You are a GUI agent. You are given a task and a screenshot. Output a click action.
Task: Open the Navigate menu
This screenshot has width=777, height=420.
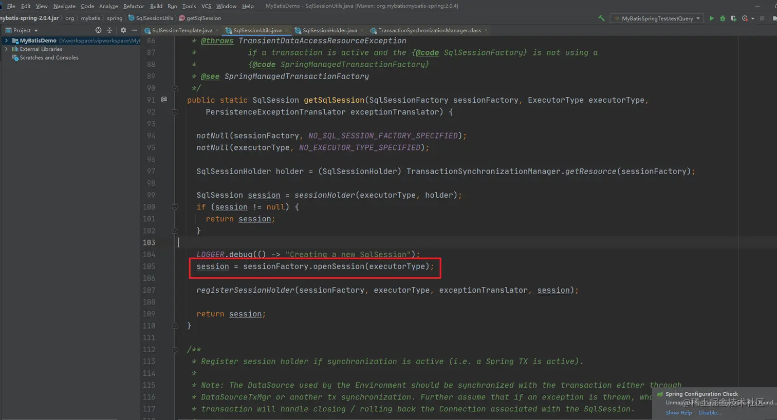point(64,6)
